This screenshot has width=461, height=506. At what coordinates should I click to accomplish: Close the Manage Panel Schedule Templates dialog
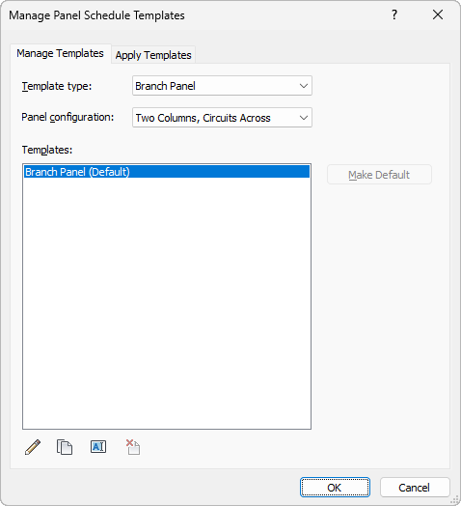point(438,14)
